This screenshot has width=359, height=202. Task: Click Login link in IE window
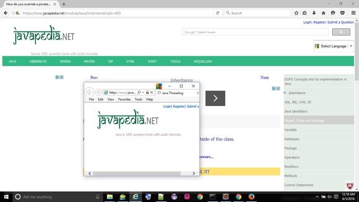167,106
